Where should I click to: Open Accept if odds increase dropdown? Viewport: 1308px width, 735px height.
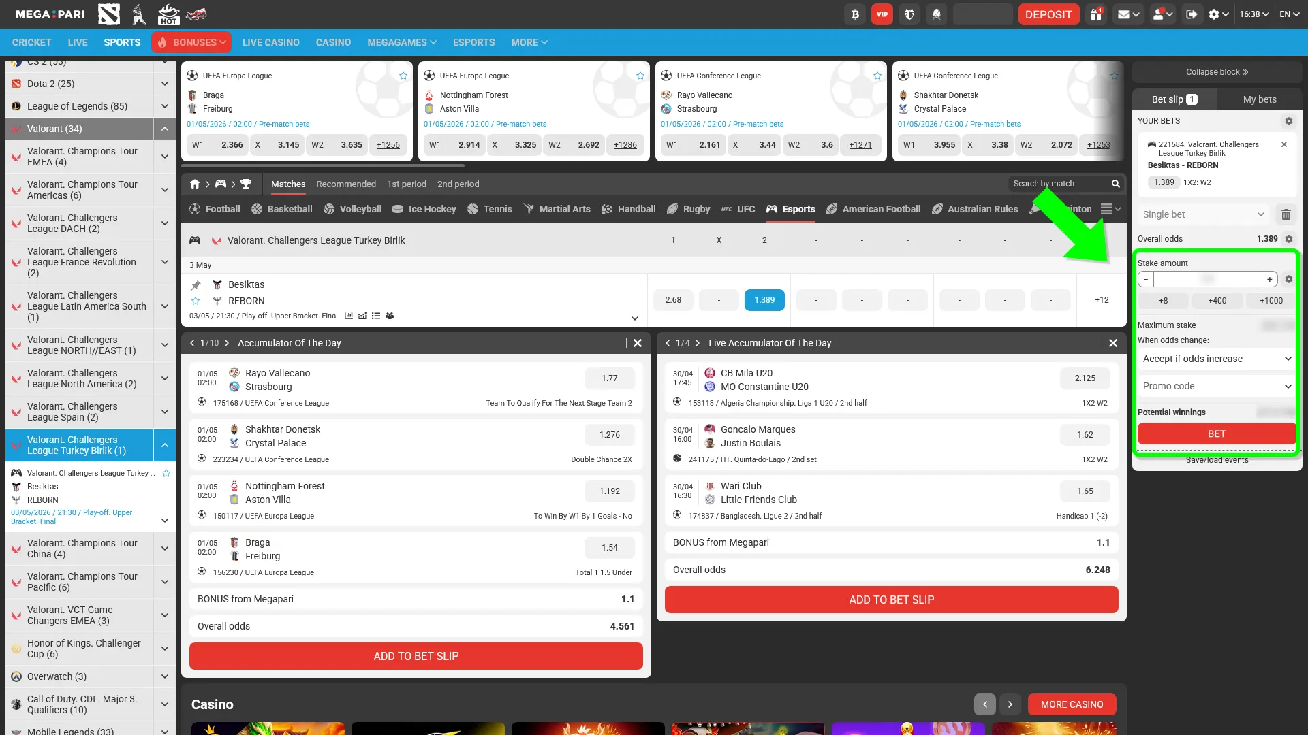click(x=1217, y=359)
